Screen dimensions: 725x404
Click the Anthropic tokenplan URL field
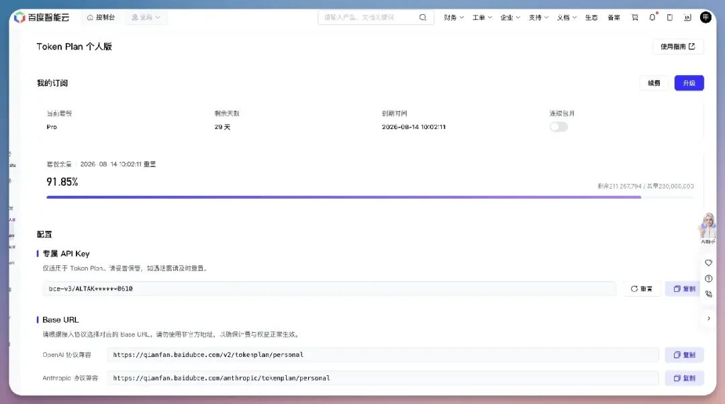click(383, 378)
